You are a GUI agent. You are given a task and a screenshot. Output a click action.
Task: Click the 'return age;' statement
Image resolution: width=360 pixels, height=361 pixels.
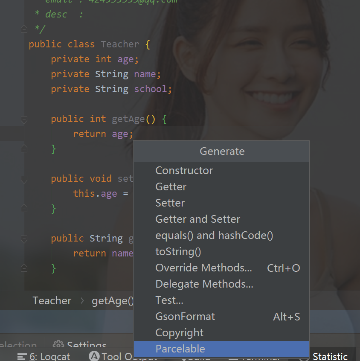point(103,134)
